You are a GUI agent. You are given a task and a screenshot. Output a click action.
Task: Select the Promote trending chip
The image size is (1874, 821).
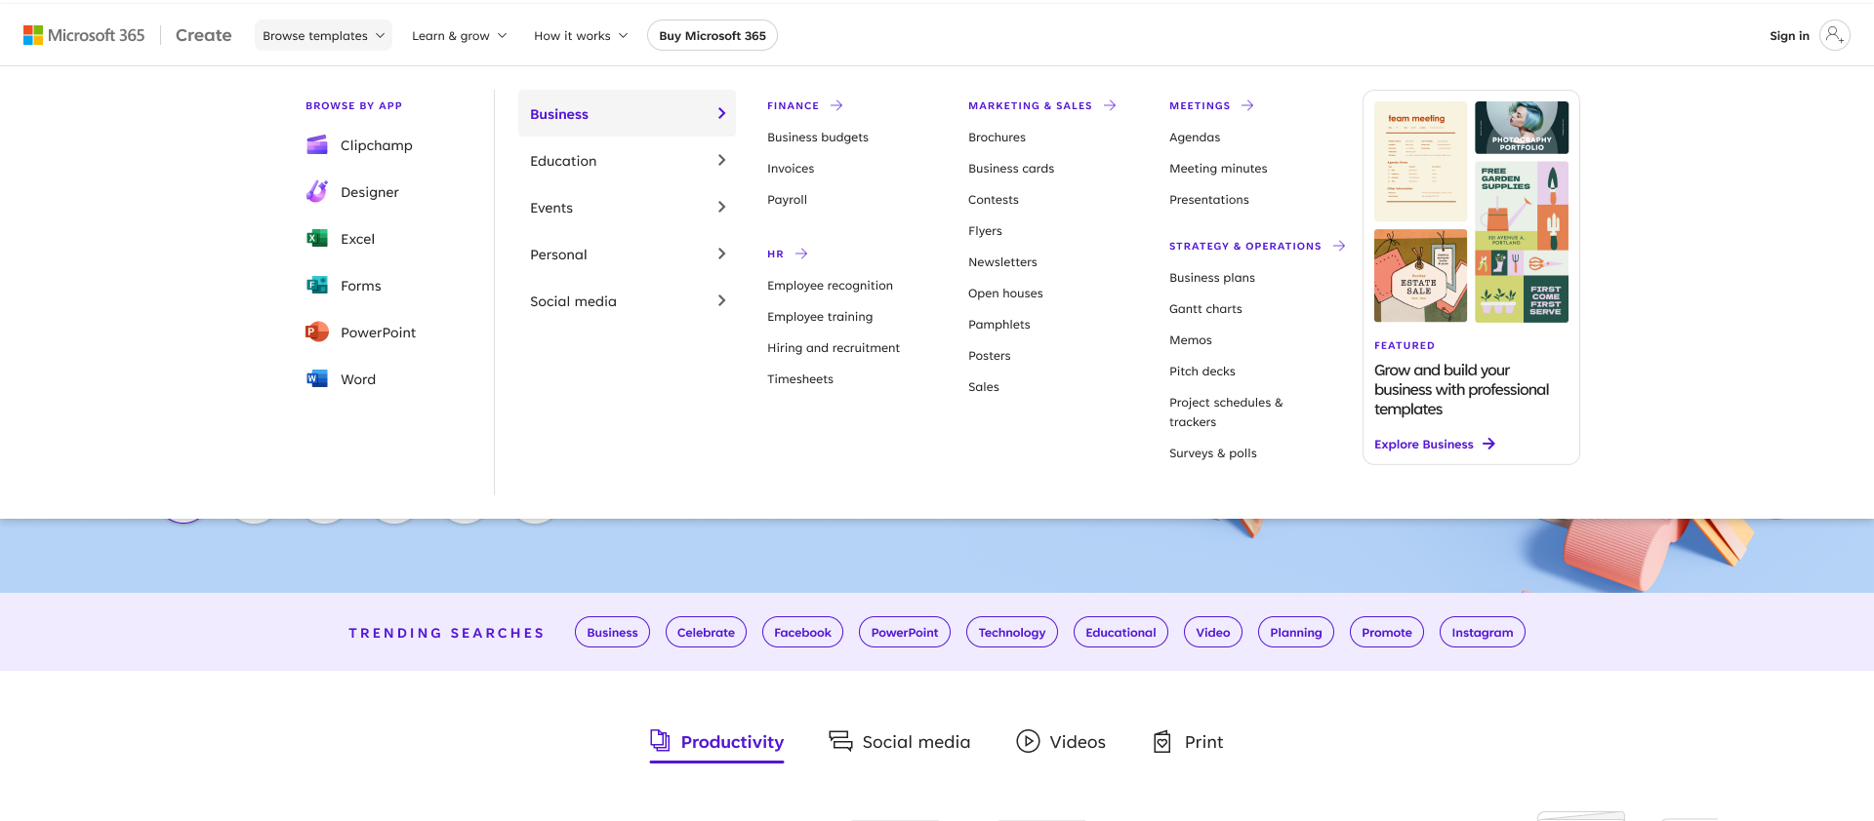tap(1387, 632)
